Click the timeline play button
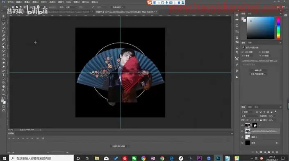The height and width of the screenshot is (161, 289). [18, 138]
